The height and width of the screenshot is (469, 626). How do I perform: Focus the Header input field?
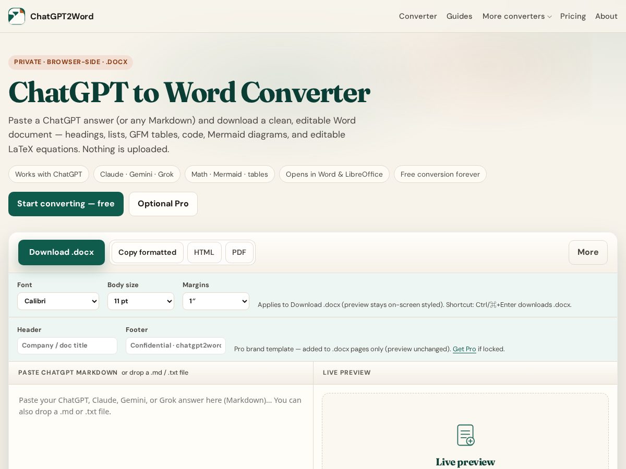67,345
